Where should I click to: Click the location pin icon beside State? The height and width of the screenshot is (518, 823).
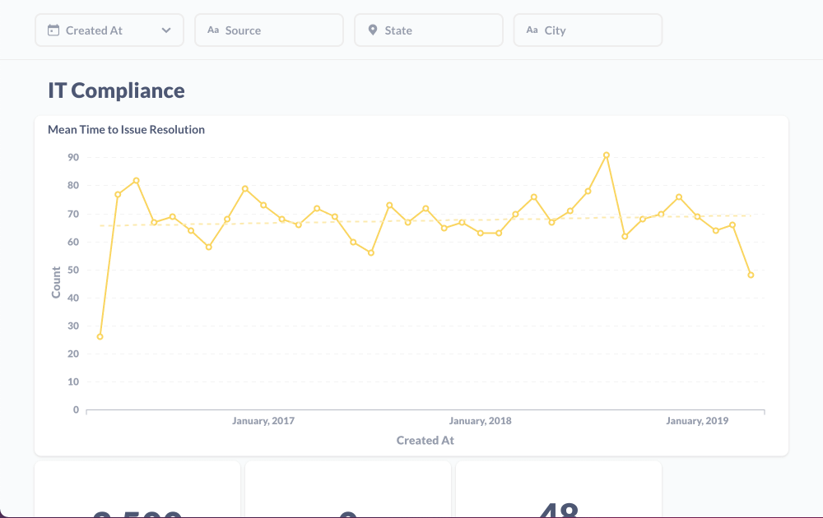point(373,30)
